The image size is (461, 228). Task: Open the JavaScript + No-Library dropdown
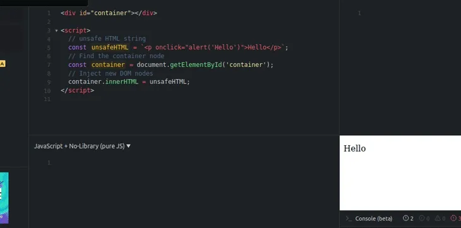[x=82, y=146]
